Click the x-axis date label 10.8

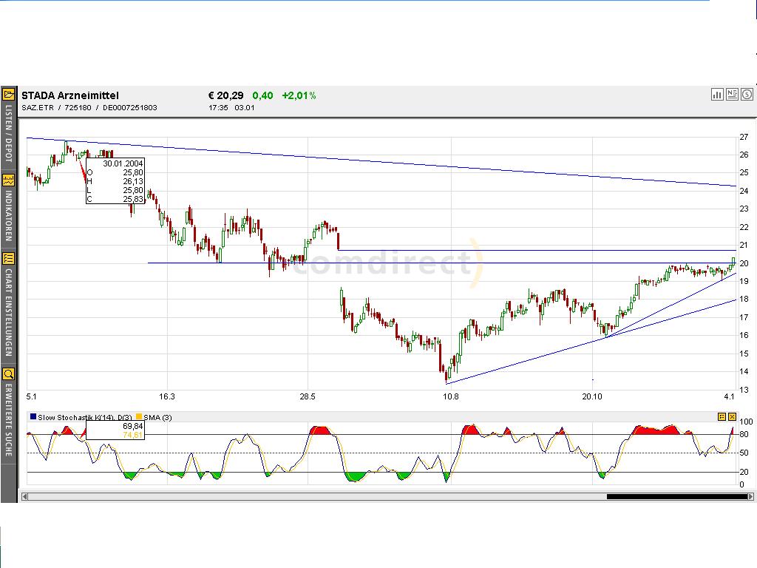tap(450, 396)
